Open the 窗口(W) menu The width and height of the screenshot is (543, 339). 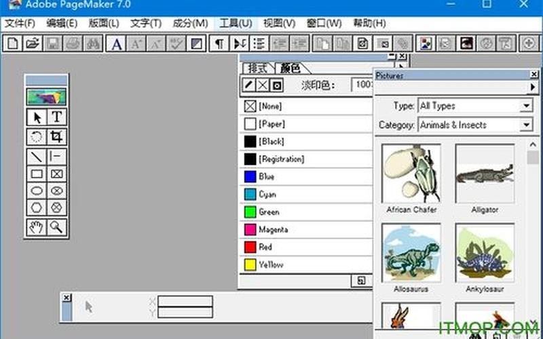pos(324,24)
